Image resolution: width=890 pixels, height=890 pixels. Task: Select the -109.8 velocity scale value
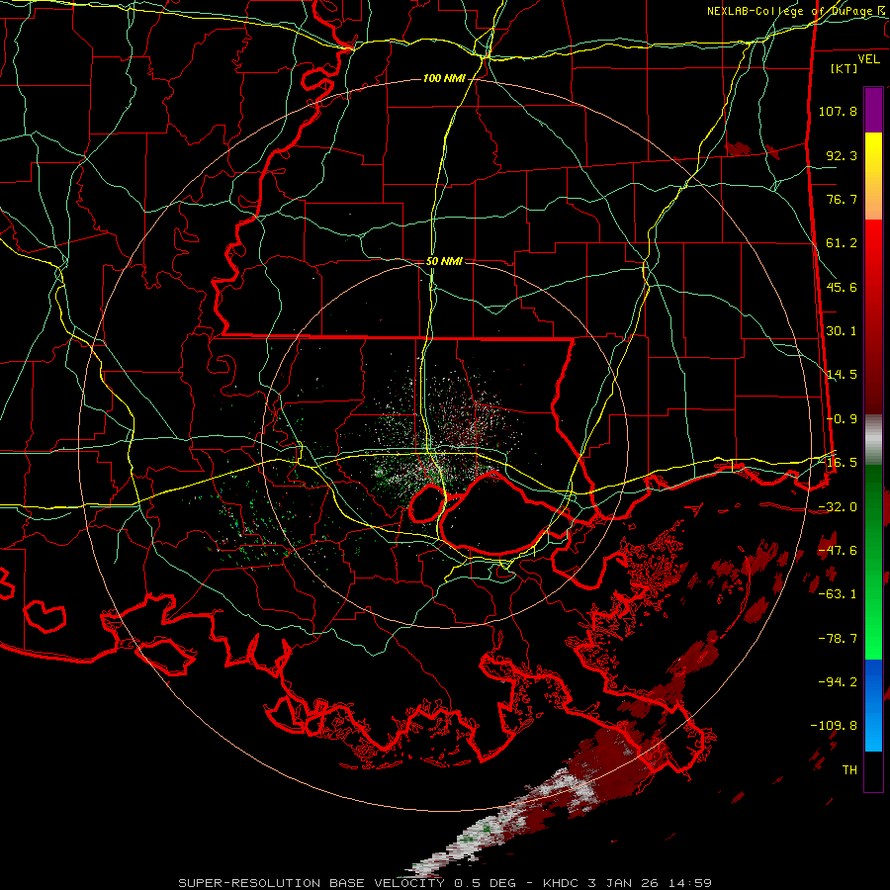pyautogui.click(x=835, y=726)
